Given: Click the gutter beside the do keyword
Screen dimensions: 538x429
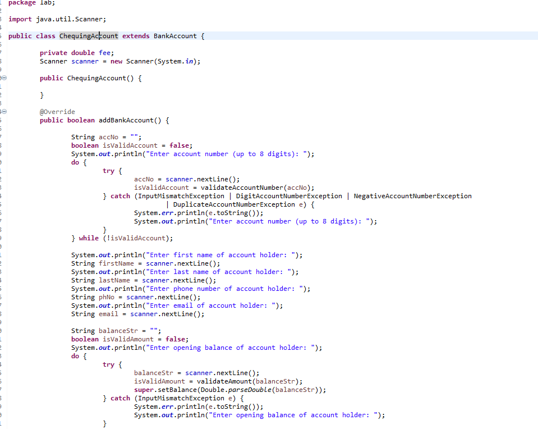Looking at the screenshot, I should coord(4,162).
